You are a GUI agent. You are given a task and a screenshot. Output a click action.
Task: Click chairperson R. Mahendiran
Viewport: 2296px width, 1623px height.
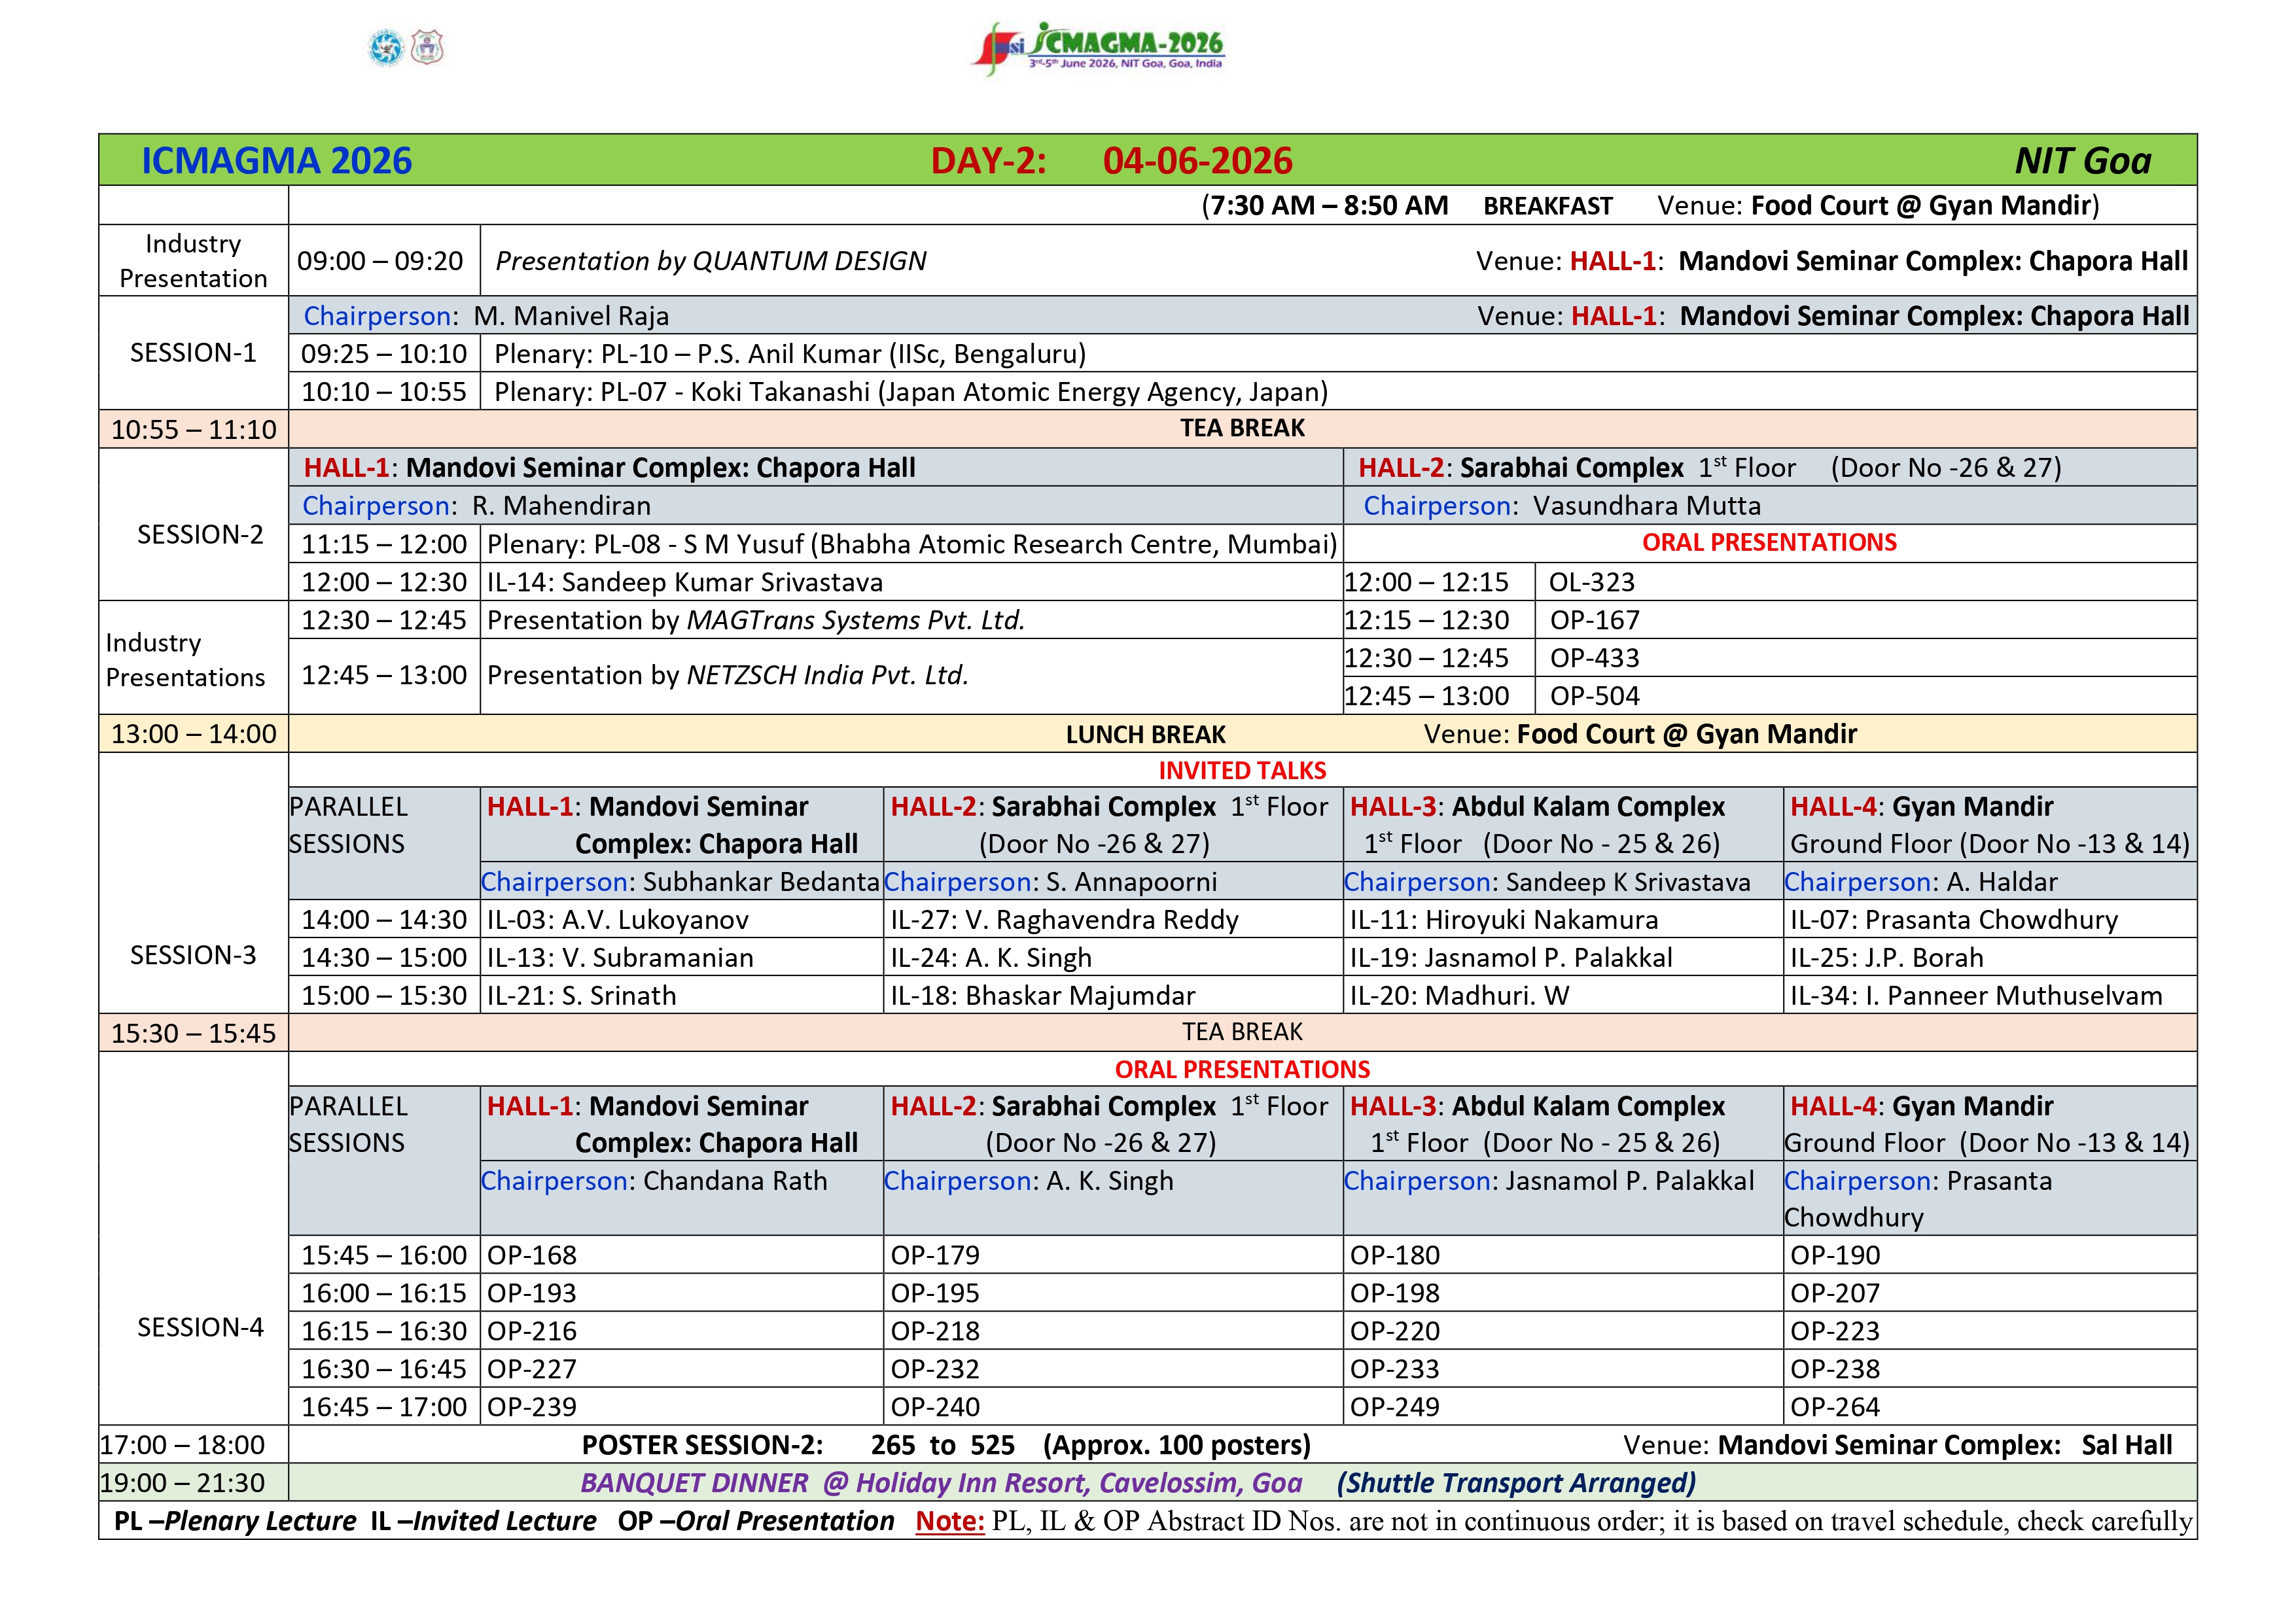point(561,506)
